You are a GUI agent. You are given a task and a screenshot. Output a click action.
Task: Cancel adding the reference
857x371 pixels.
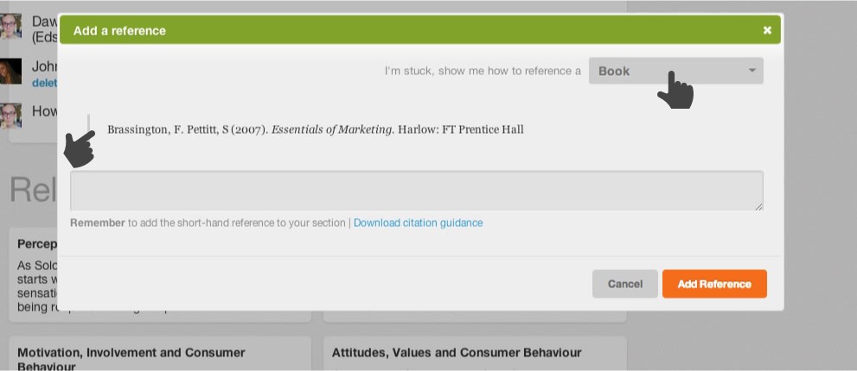pyautogui.click(x=624, y=284)
